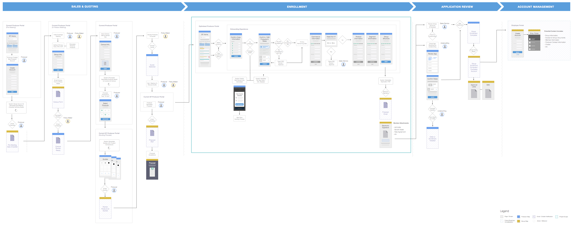The height and width of the screenshot is (230, 573).
Task: Click GET NEW QUOTE in New Quote Needed dialog
Action: [x=239, y=105]
